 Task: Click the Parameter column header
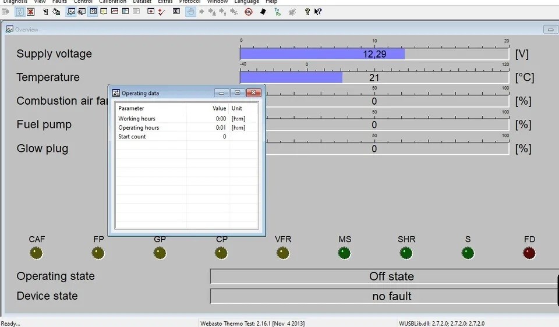pos(131,108)
